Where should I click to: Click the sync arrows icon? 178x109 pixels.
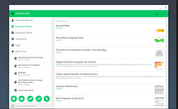(13, 106)
